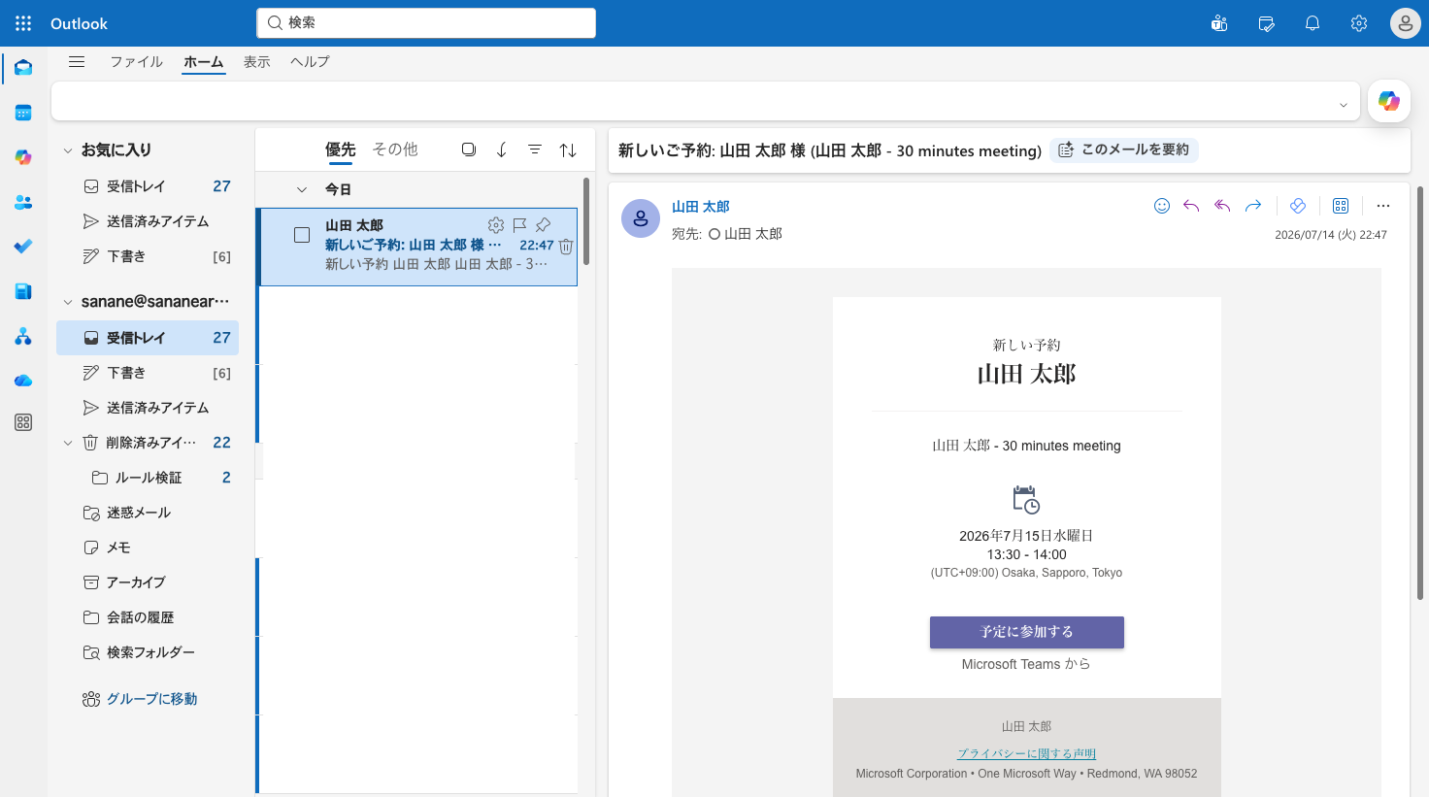Click the message list scrollbar
Screen dimensions: 1429x797
(x=586, y=221)
